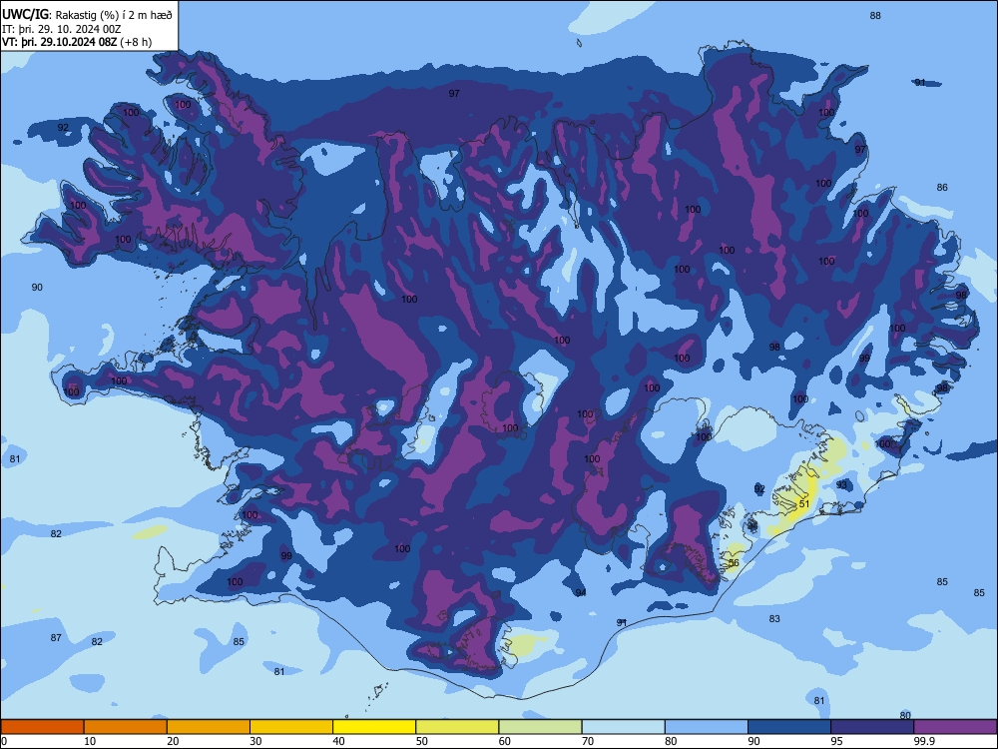Screen dimensions: 998x749
Task: Click the legend label '70'
Action: click(x=588, y=741)
